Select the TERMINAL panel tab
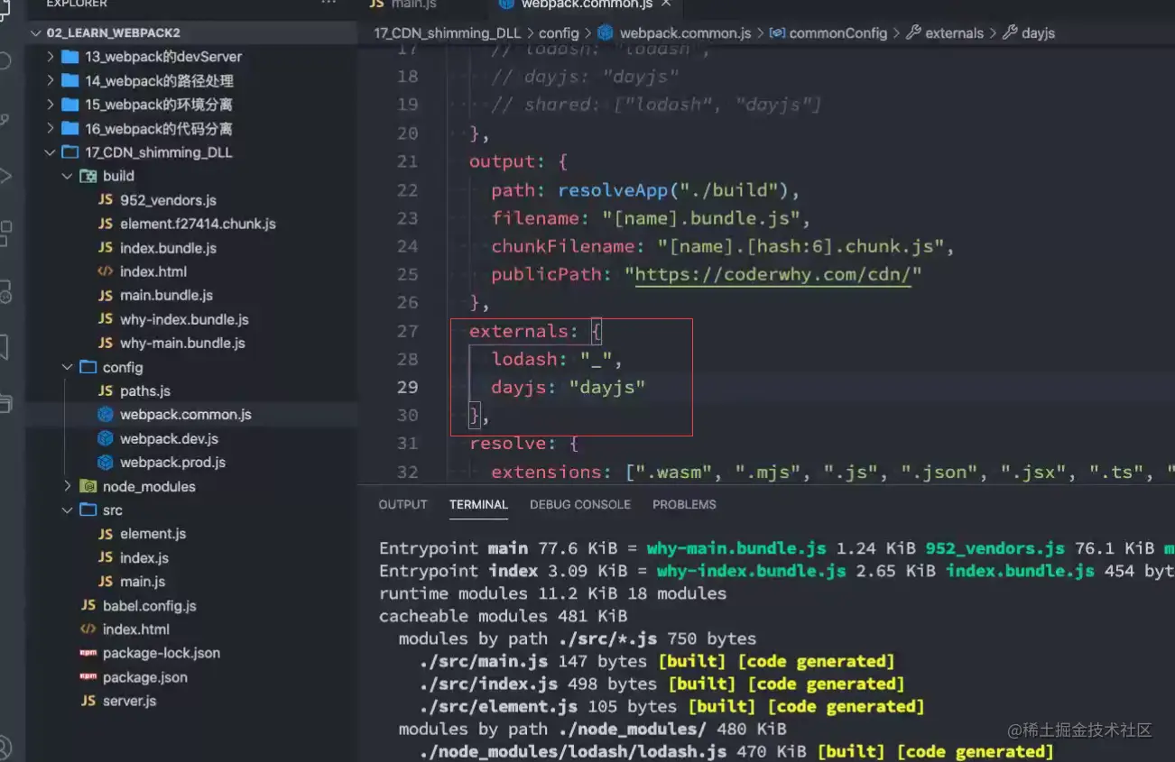 click(478, 504)
